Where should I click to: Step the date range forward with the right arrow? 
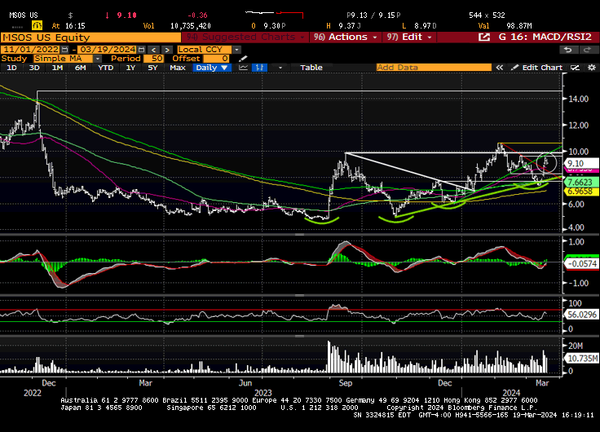pyautogui.click(x=167, y=50)
